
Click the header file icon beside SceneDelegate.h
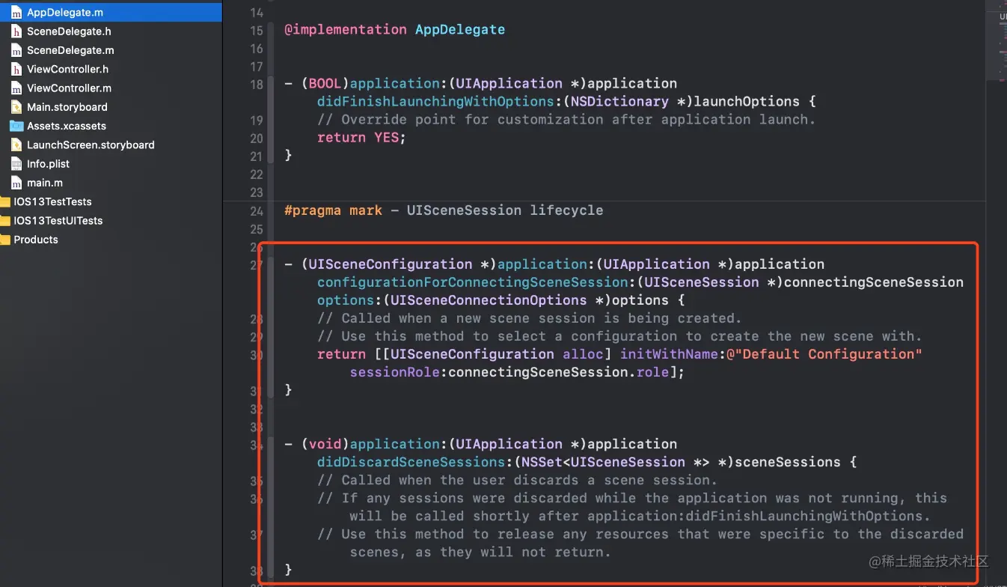tap(16, 31)
